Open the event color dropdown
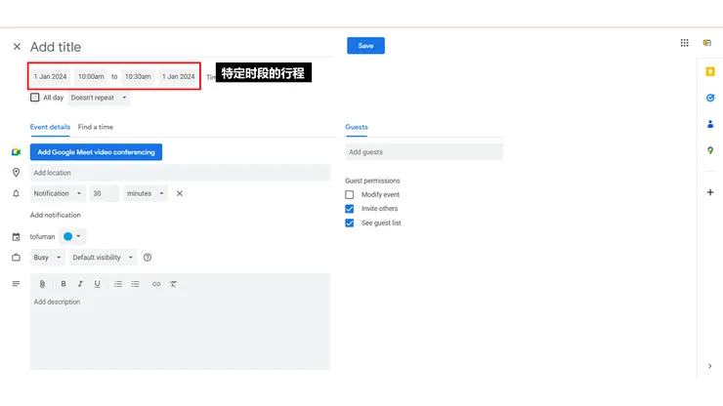This screenshot has width=723, height=406. click(x=72, y=236)
